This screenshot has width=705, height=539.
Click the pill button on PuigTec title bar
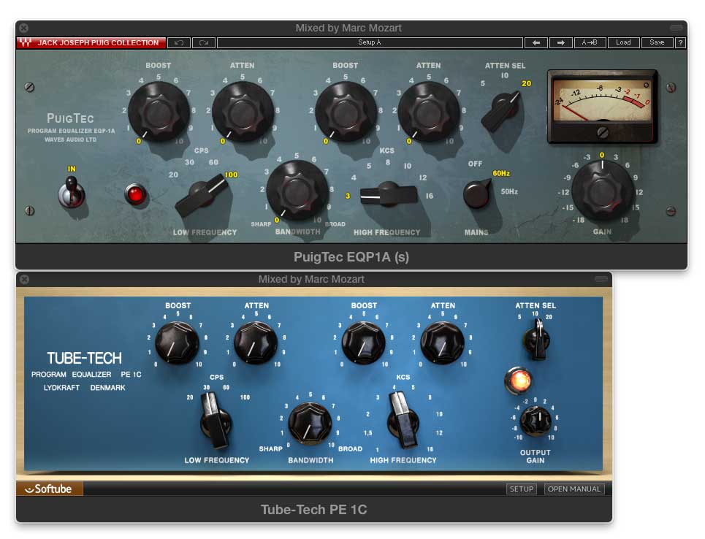677,28
